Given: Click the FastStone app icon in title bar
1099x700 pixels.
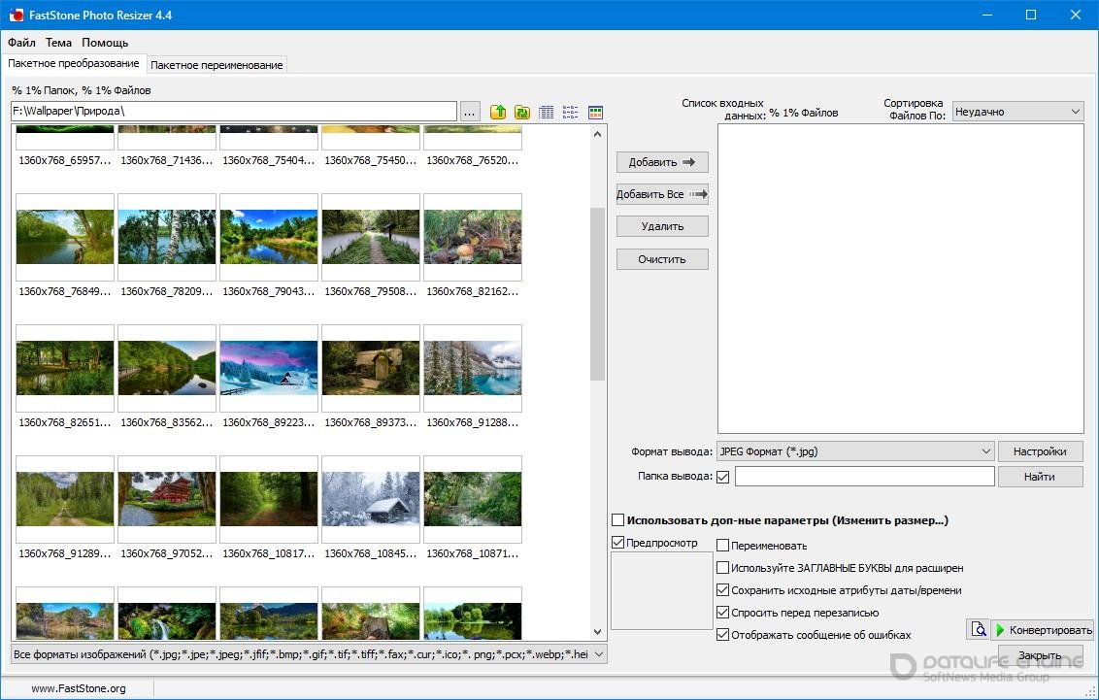Looking at the screenshot, I should click(x=15, y=16).
